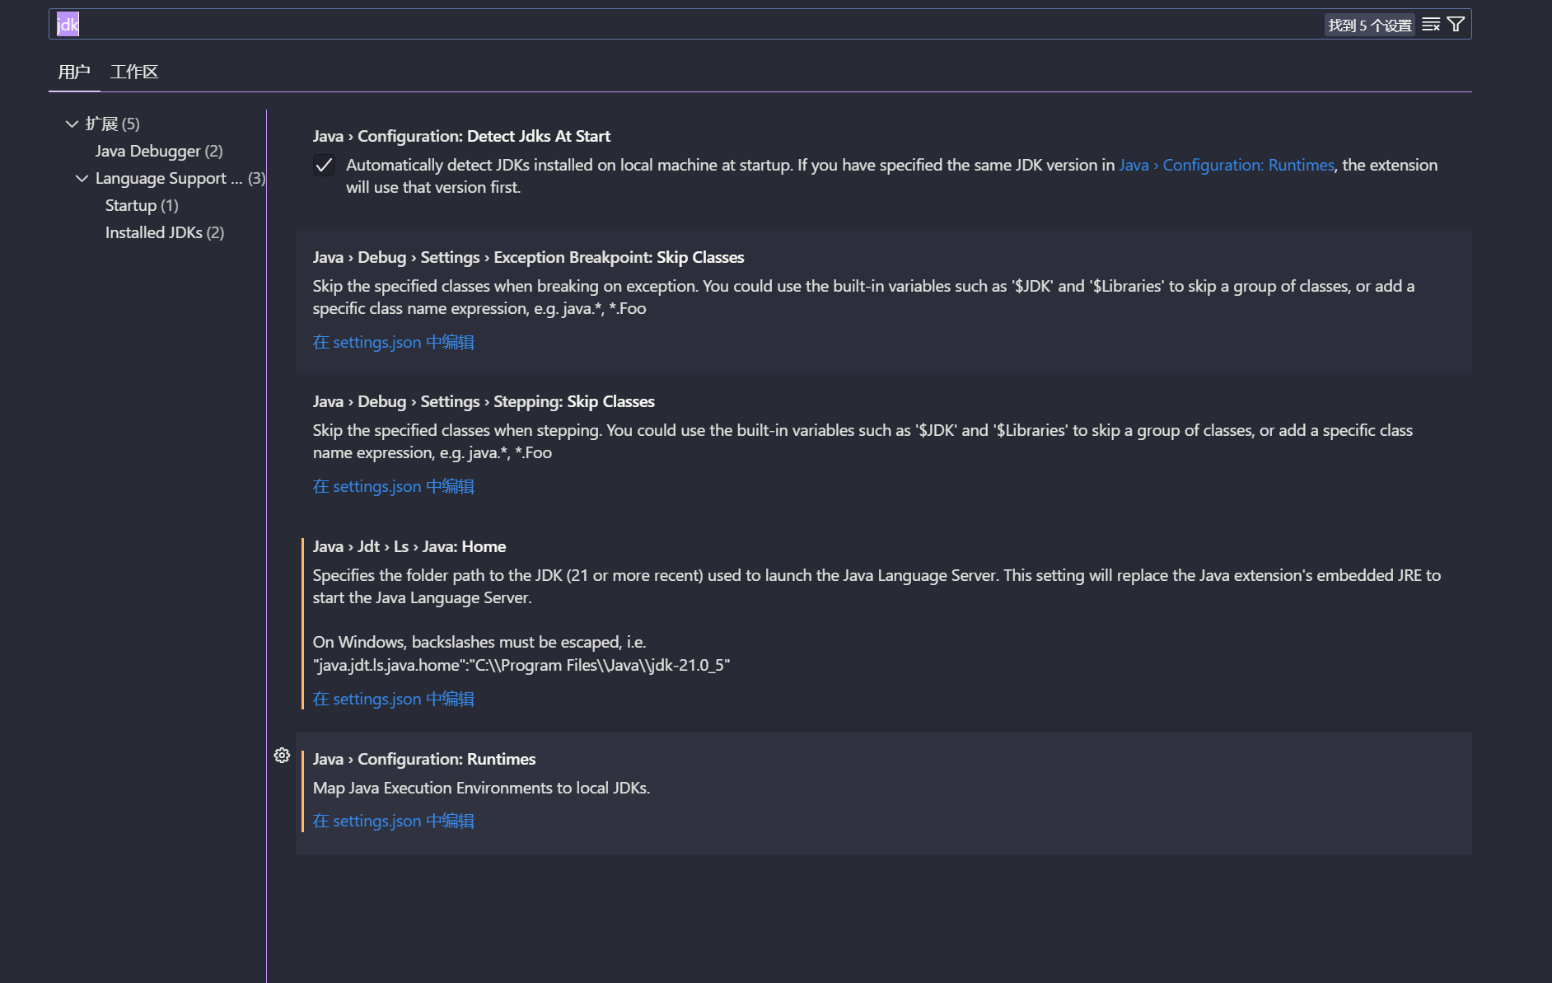Click the Detect Jdks At Start setting title
Image resolution: width=1552 pixels, height=983 pixels.
[460, 136]
